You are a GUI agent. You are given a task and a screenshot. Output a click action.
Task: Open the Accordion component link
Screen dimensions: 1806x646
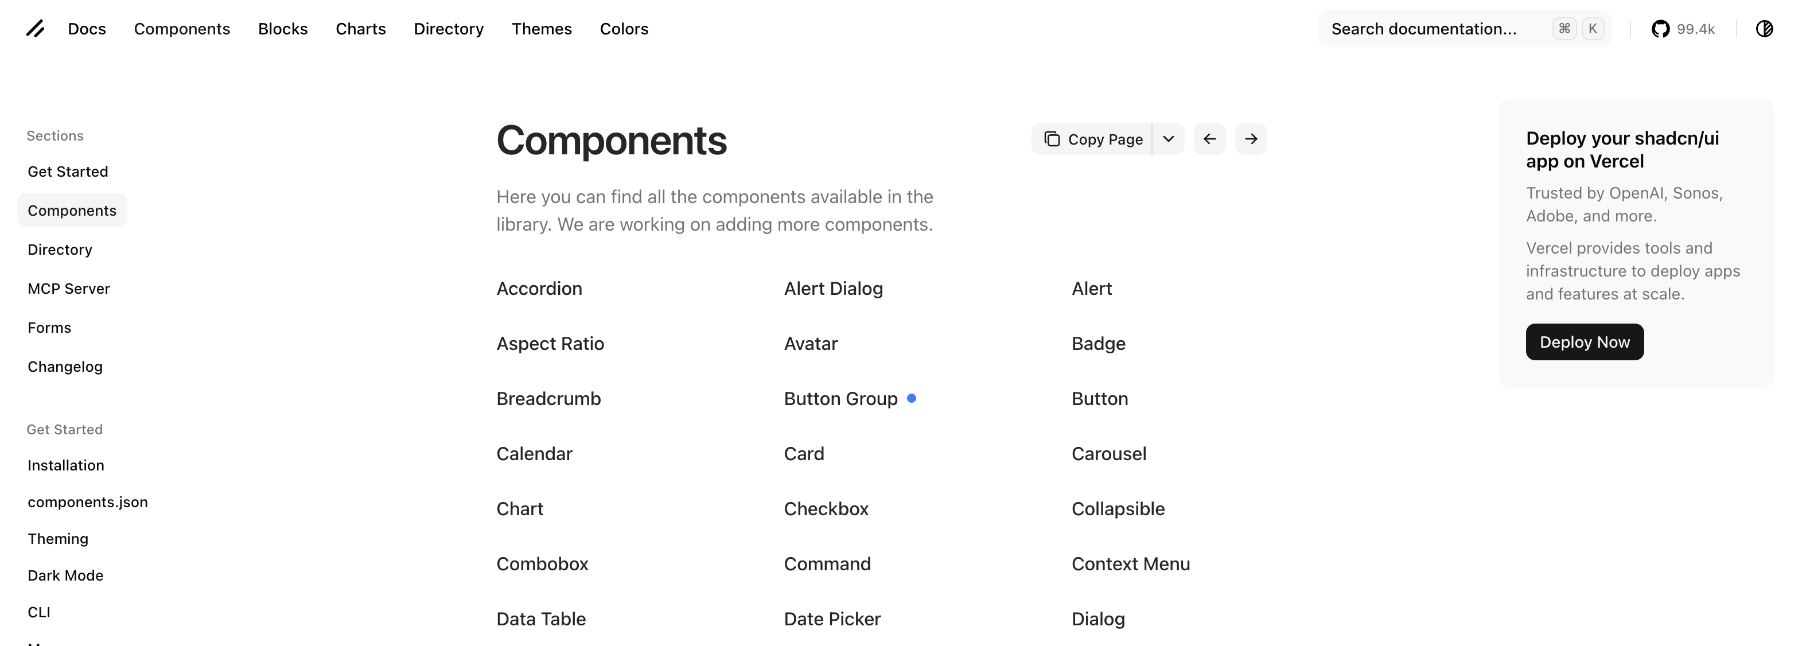(x=539, y=288)
